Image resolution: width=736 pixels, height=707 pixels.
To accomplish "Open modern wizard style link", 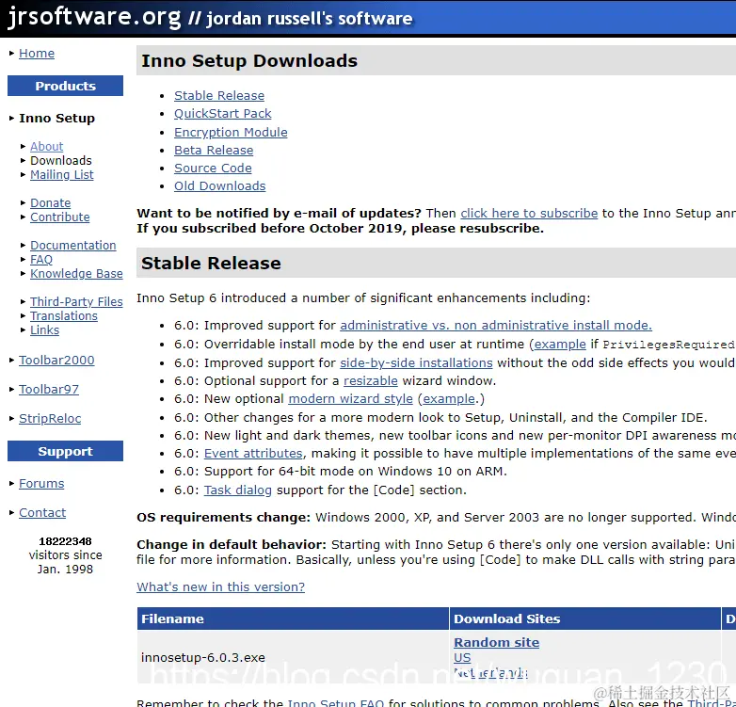I will tap(350, 398).
